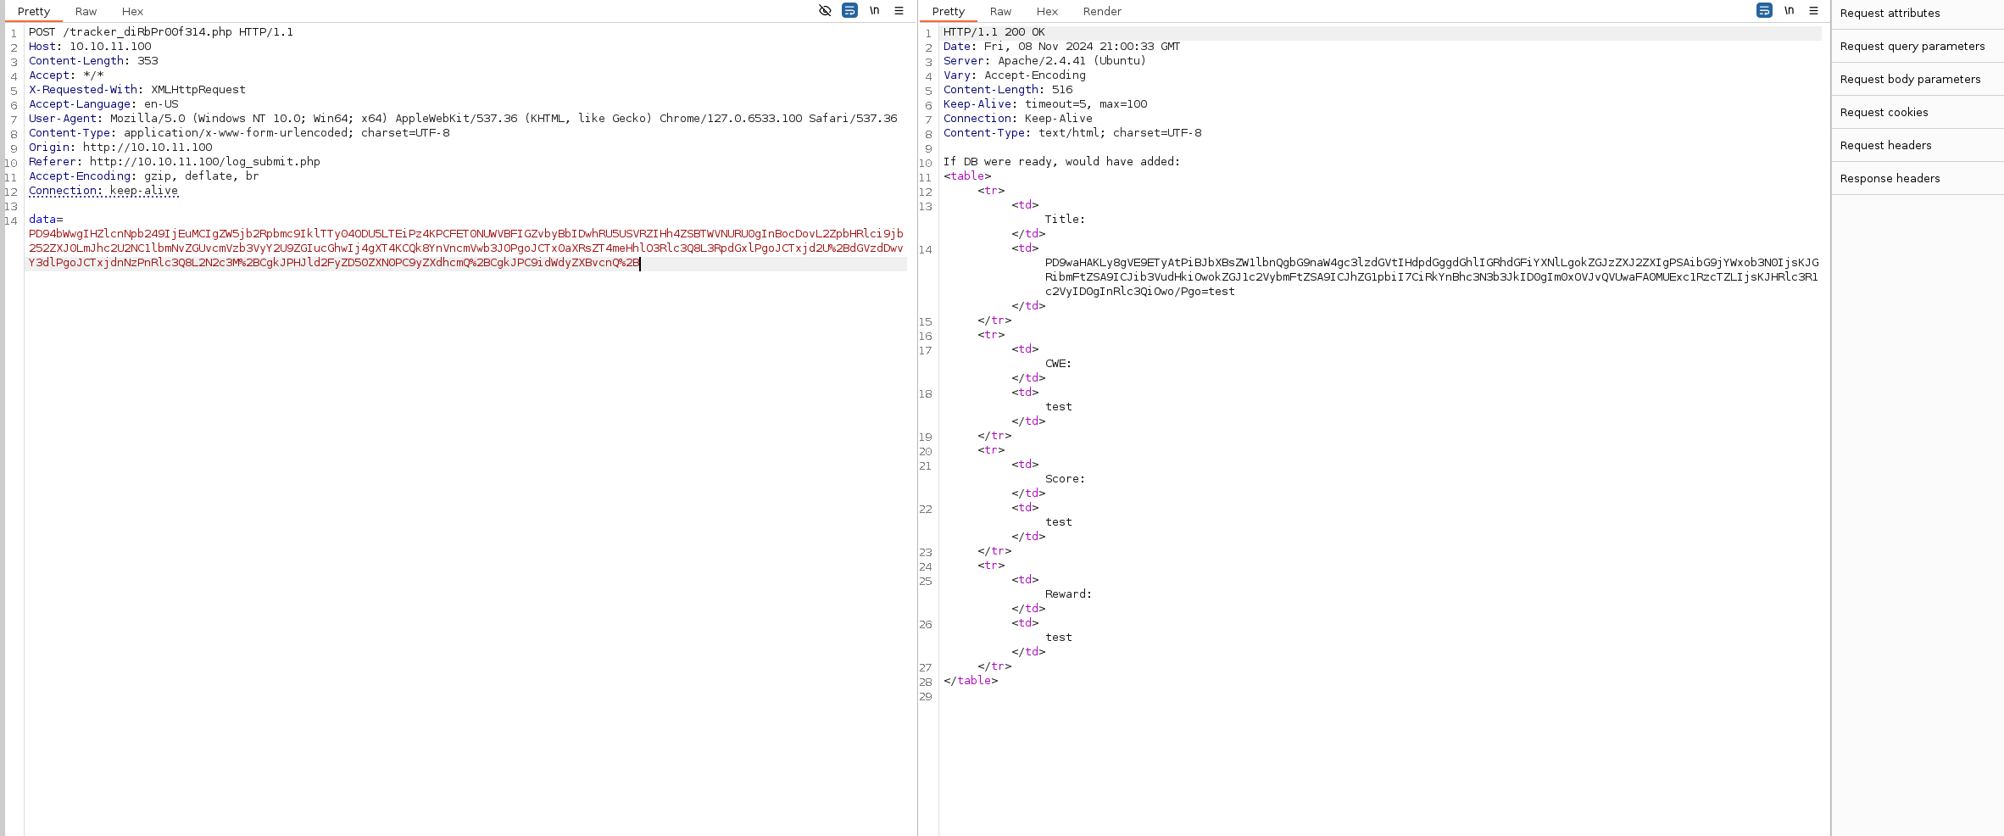Expand Request body parameters section
Viewport: 2004px width, 836px height.
[1918, 80]
